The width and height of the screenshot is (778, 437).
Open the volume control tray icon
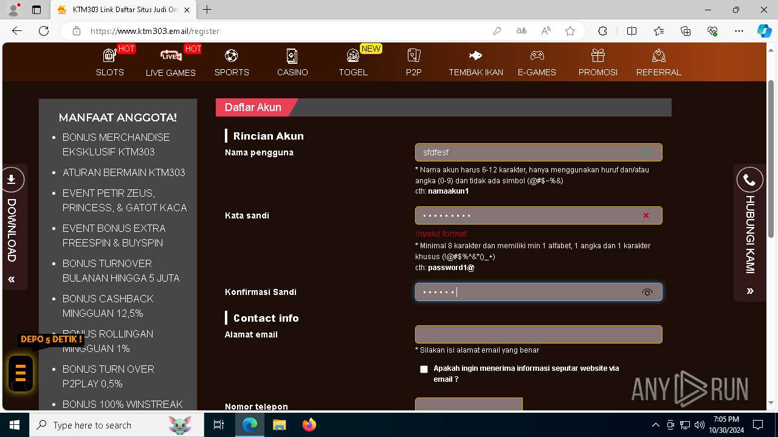pyautogui.click(x=699, y=425)
